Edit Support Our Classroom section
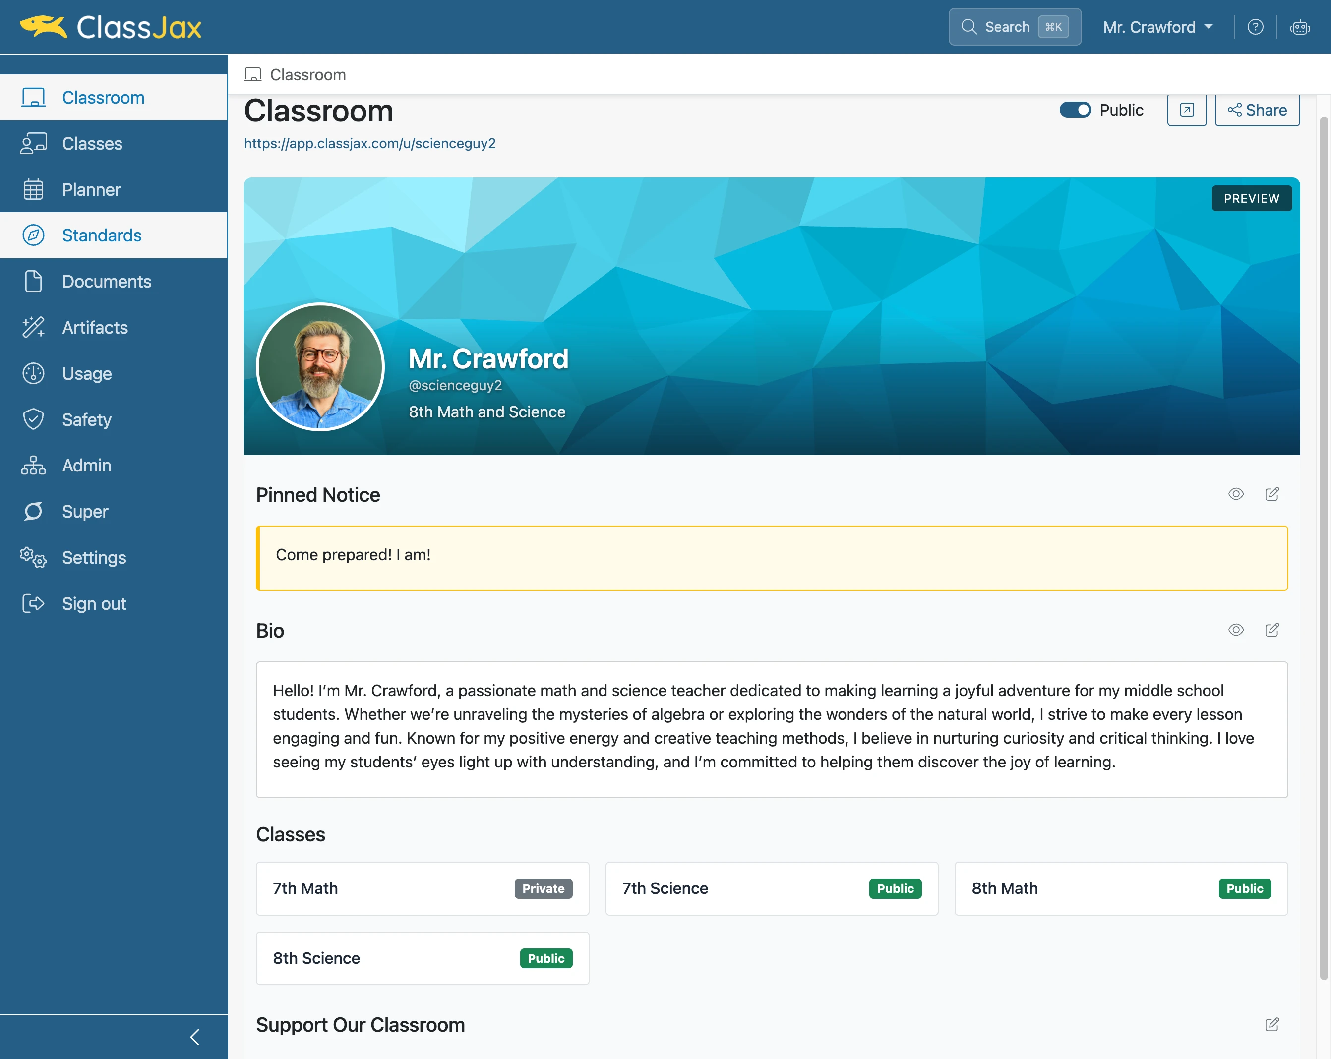 1272,1024
